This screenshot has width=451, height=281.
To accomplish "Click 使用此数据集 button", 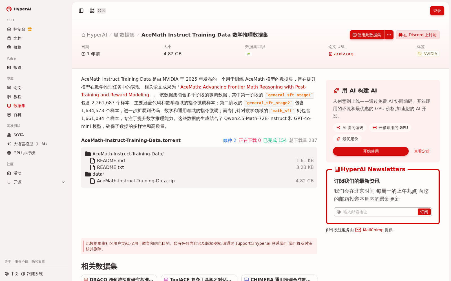I will 367,35.
